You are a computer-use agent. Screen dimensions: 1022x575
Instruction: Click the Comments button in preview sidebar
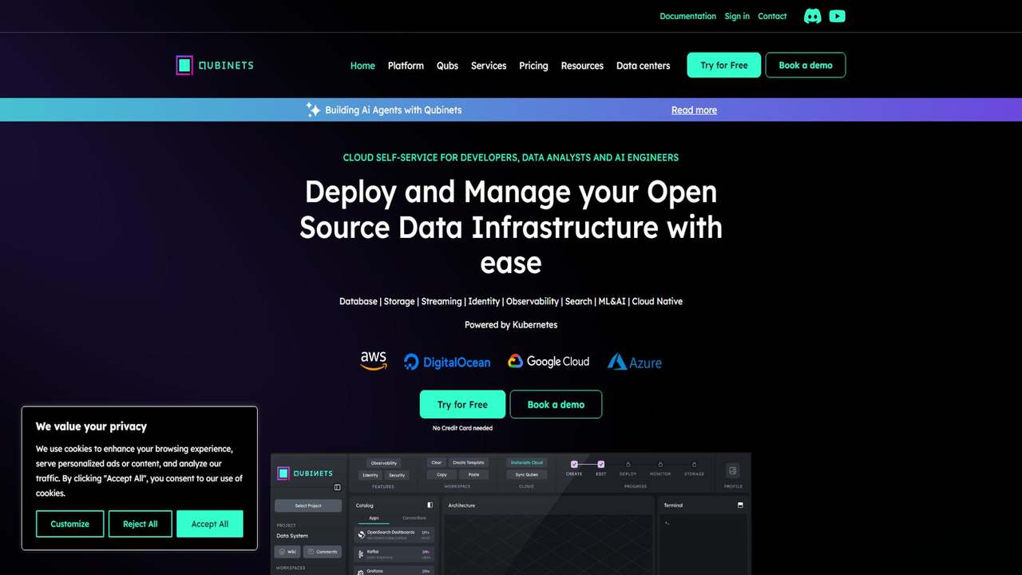323,552
